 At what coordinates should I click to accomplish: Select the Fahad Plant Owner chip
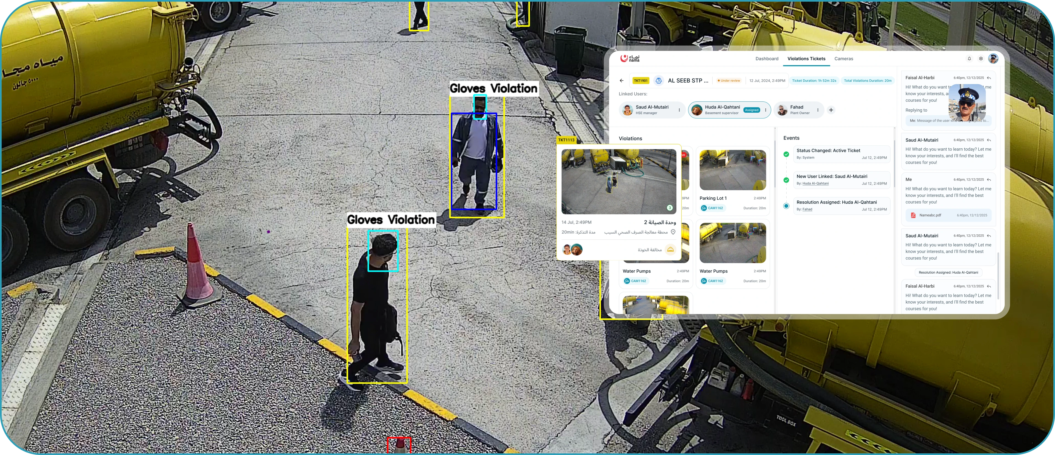point(799,110)
